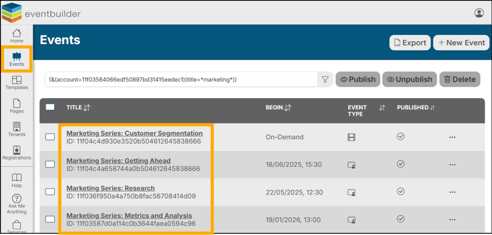Open Events in the sidebar
The width and height of the screenshot is (492, 235).
click(x=17, y=59)
